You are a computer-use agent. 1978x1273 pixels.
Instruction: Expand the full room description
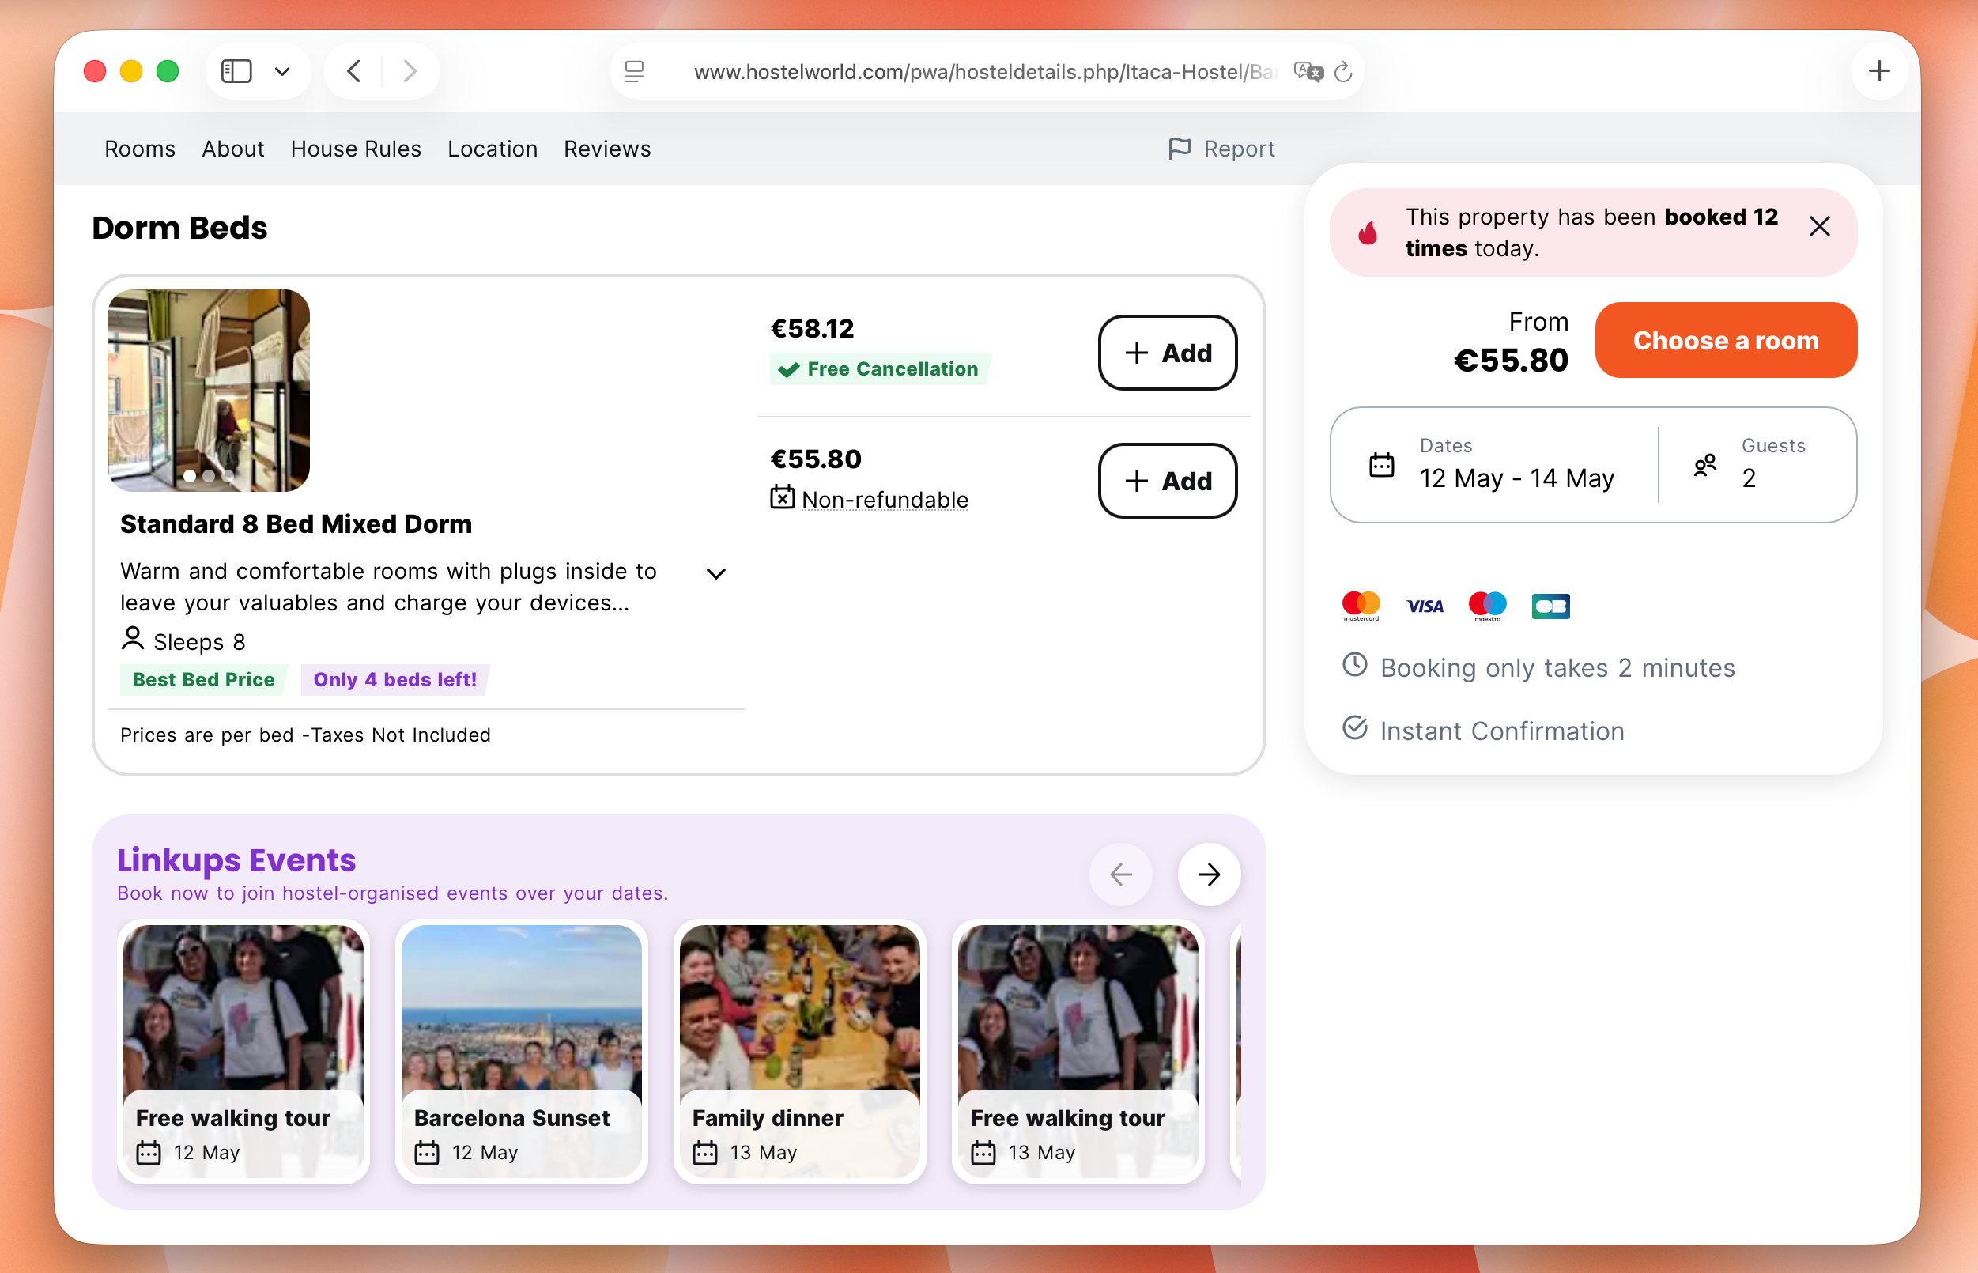(715, 572)
